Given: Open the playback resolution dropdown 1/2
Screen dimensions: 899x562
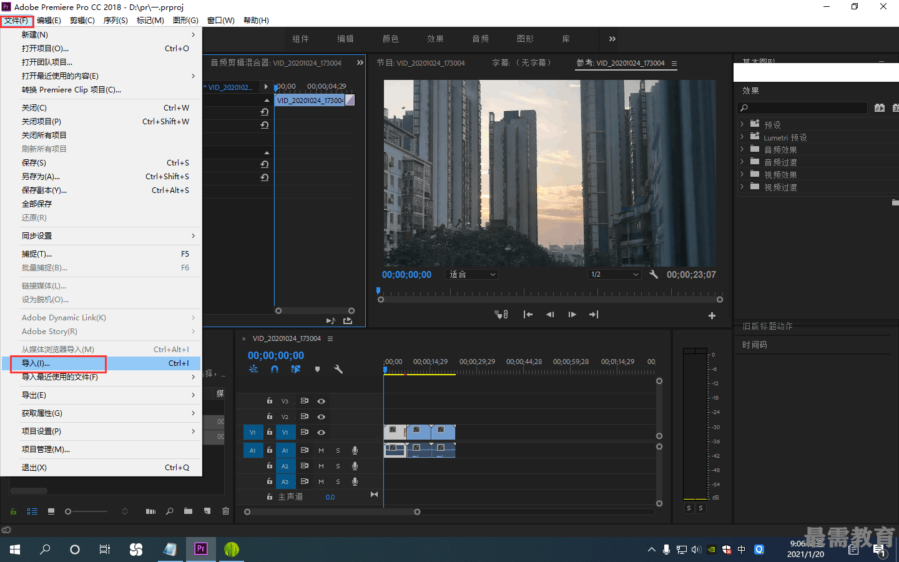Looking at the screenshot, I should [615, 274].
